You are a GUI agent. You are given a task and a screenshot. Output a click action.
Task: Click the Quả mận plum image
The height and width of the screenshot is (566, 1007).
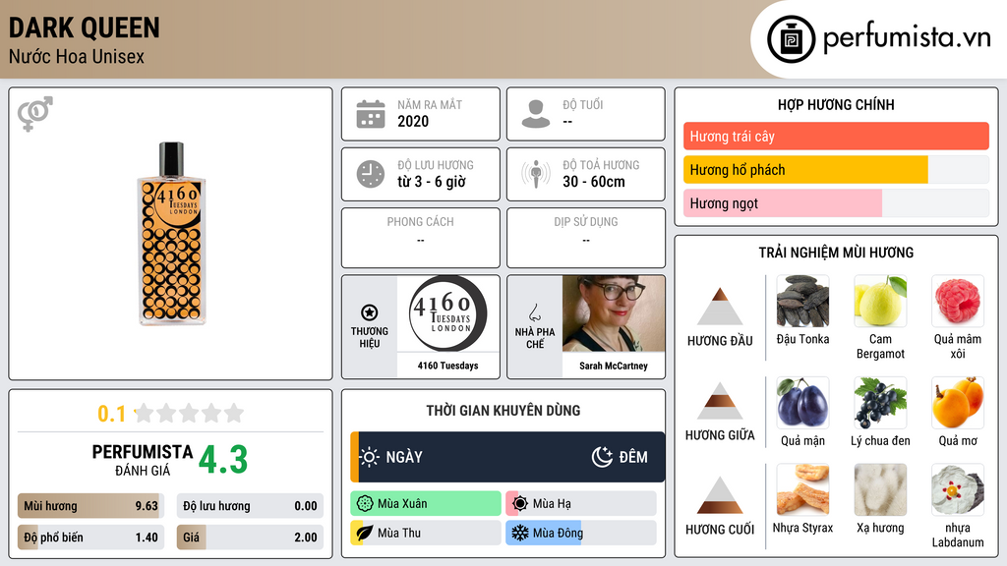point(802,402)
